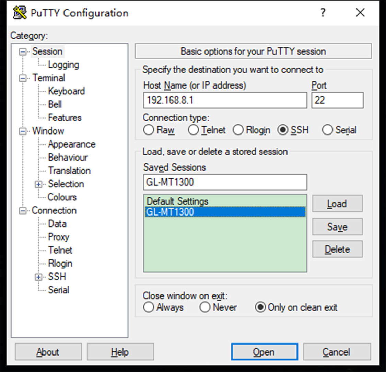Choose the Raw connection type
The width and height of the screenshot is (386, 372).
pos(149,130)
